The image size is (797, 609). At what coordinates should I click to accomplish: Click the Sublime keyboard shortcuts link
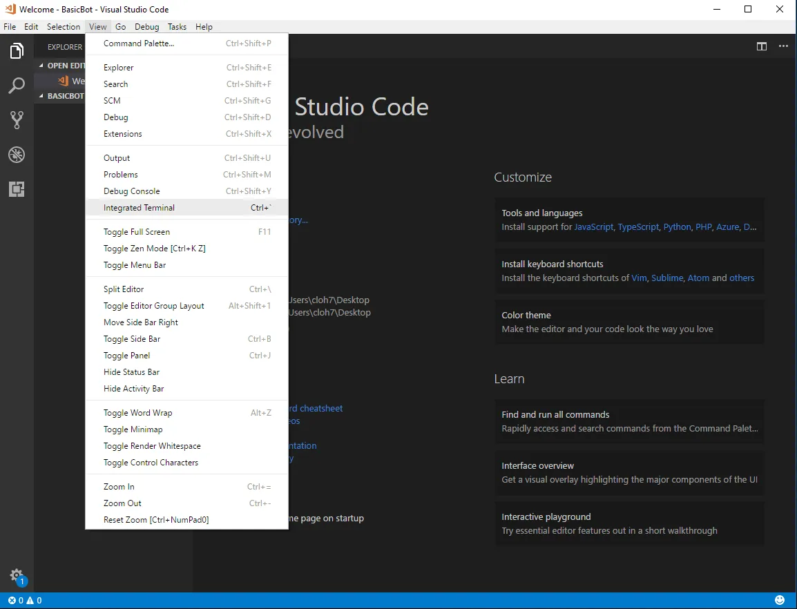tap(667, 278)
